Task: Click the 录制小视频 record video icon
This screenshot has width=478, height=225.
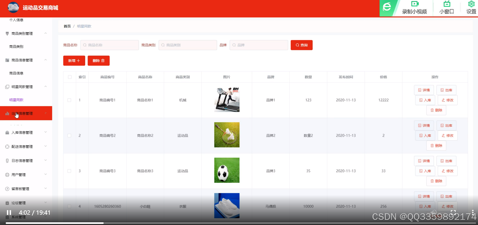Action: [x=415, y=4]
